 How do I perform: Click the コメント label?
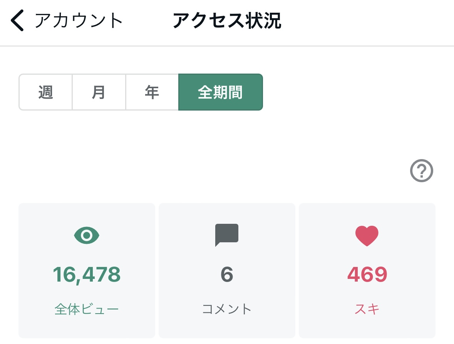(x=227, y=309)
